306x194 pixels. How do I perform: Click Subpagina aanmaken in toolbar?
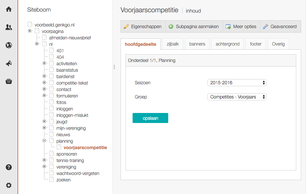(194, 27)
